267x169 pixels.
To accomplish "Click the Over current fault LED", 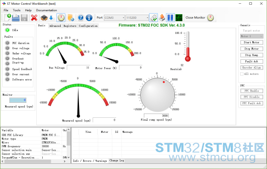I will (x=8, y=74).
